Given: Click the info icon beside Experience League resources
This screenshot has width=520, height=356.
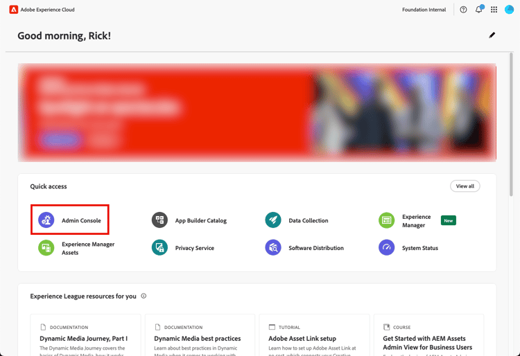Looking at the screenshot, I should (144, 296).
